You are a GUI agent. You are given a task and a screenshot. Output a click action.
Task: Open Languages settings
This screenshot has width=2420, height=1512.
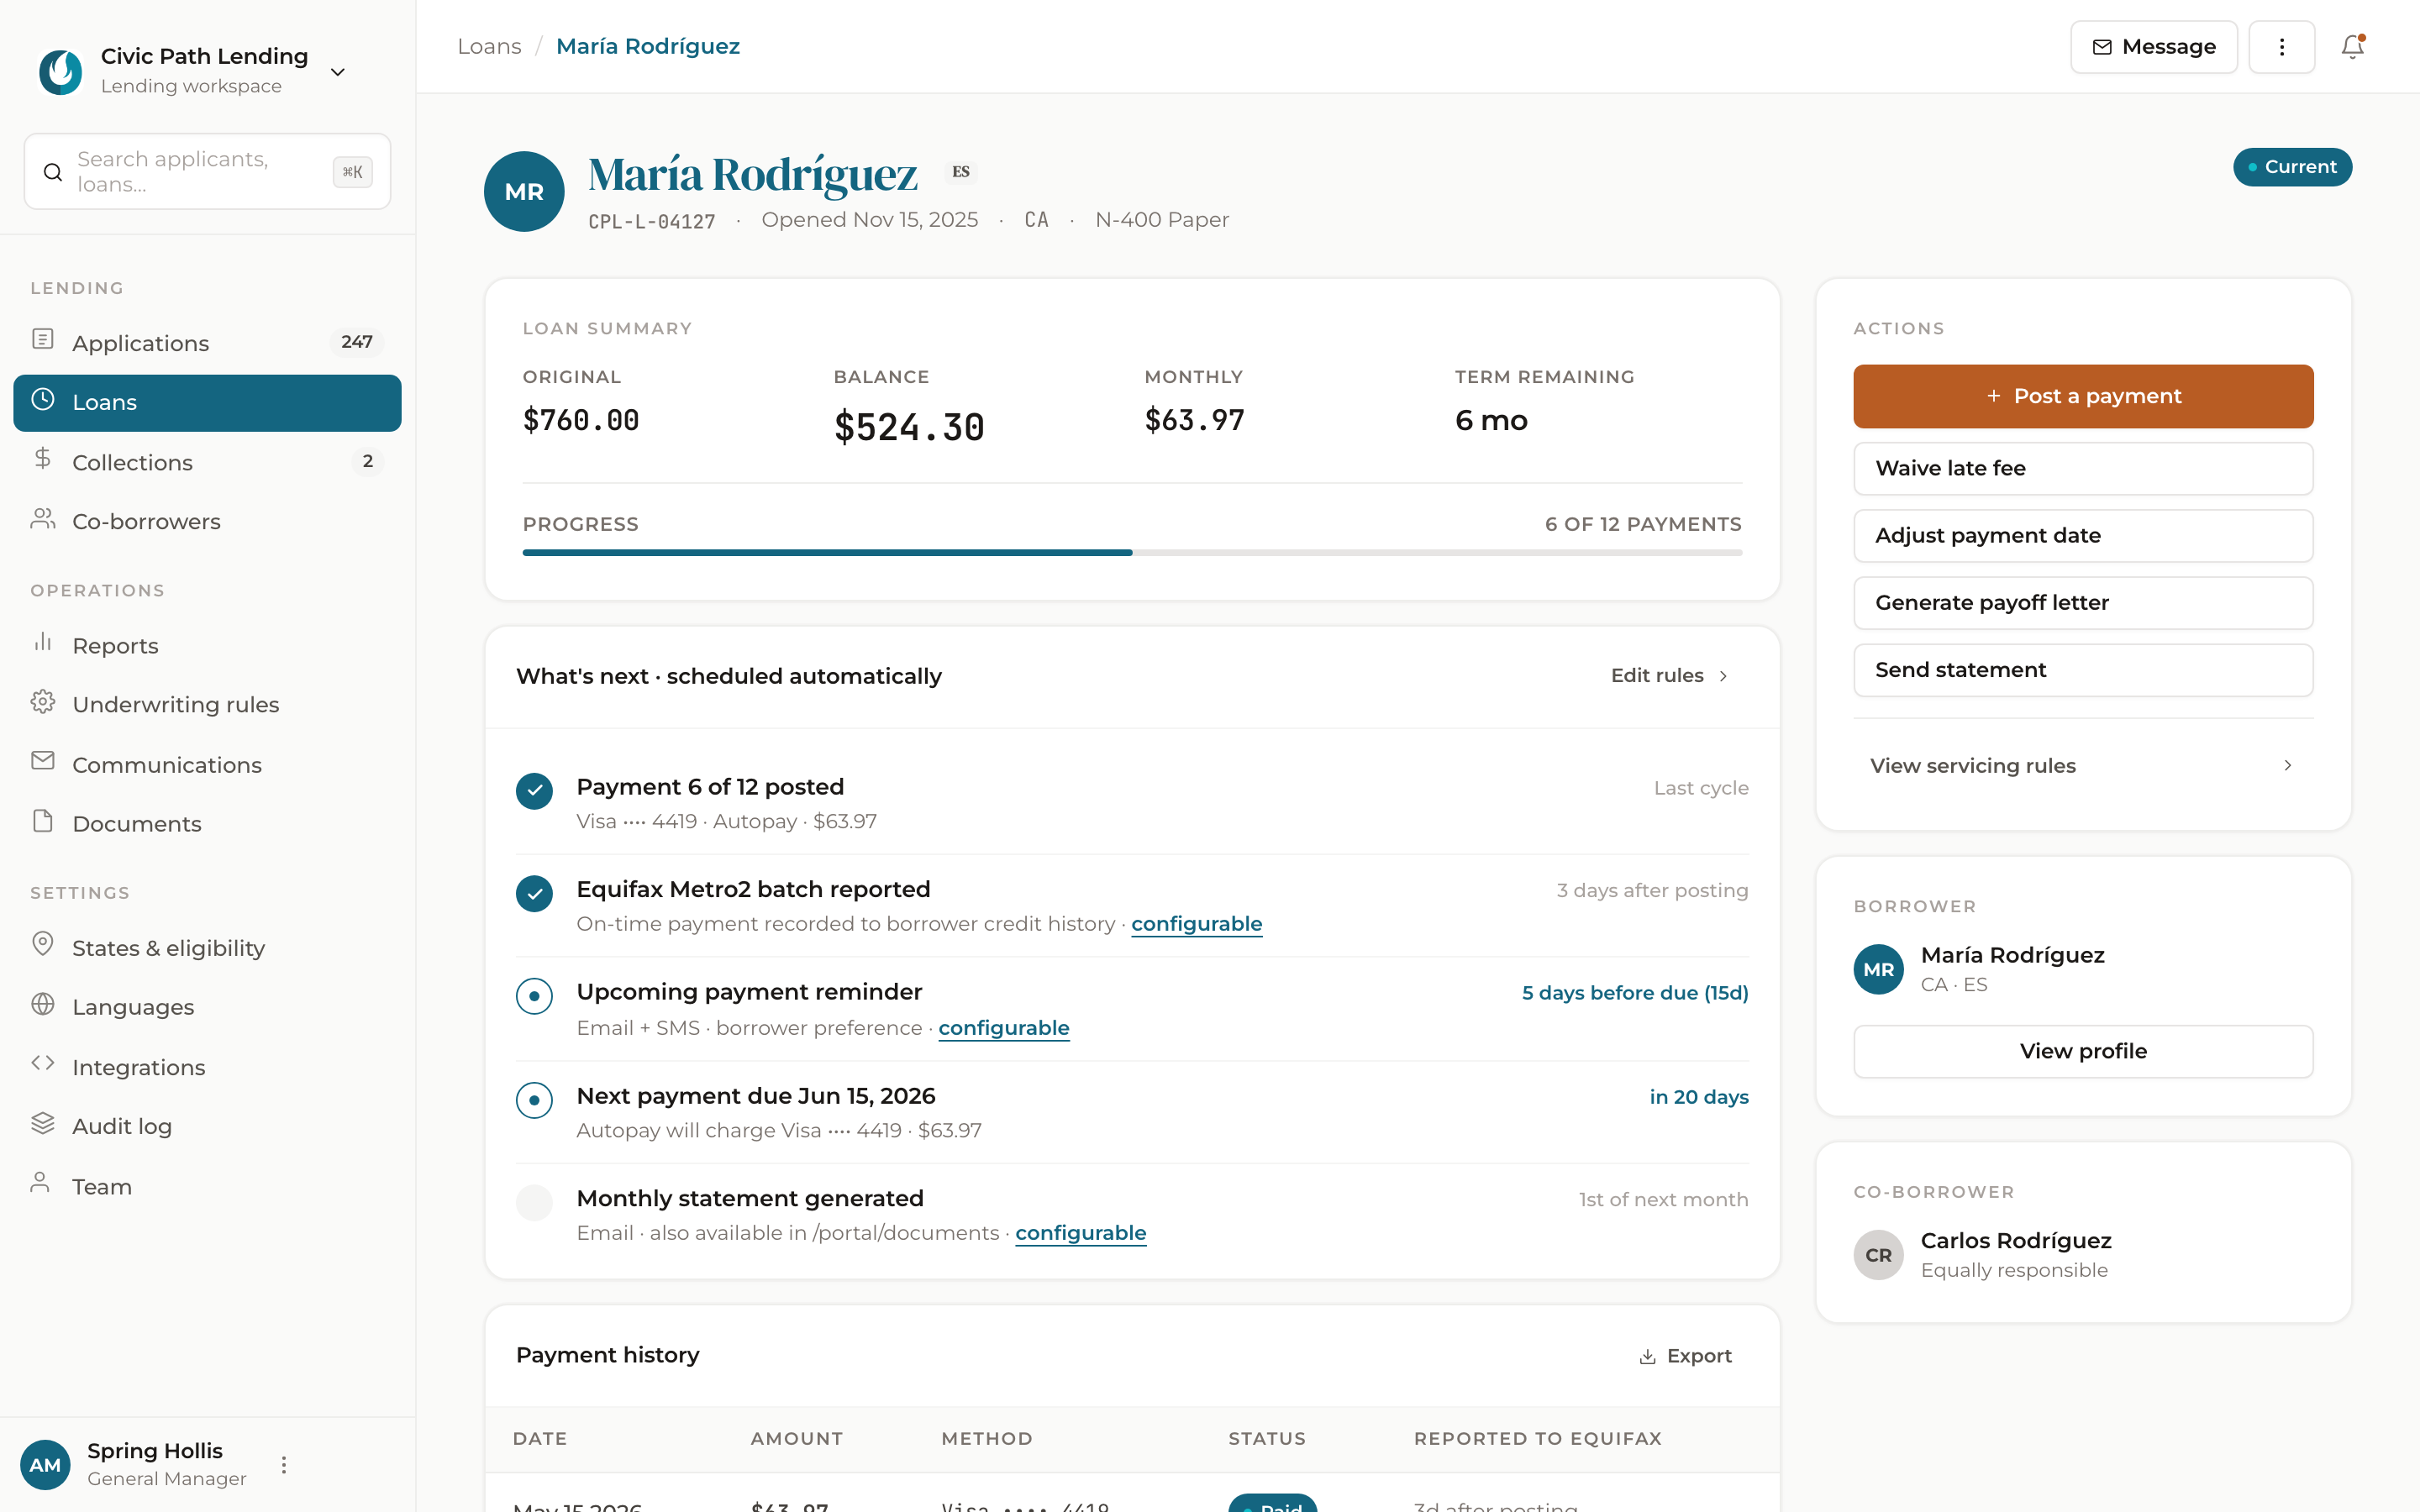[207, 1007]
